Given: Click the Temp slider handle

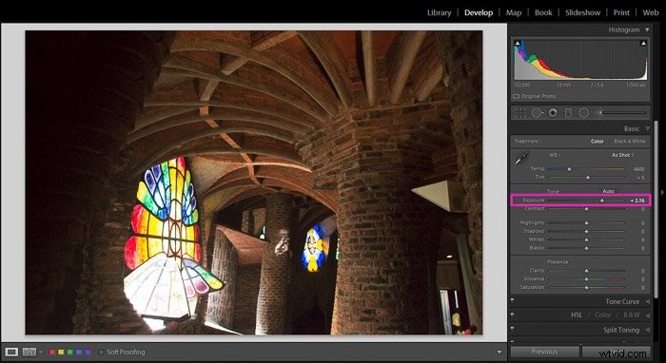Looking at the screenshot, I should coord(569,169).
